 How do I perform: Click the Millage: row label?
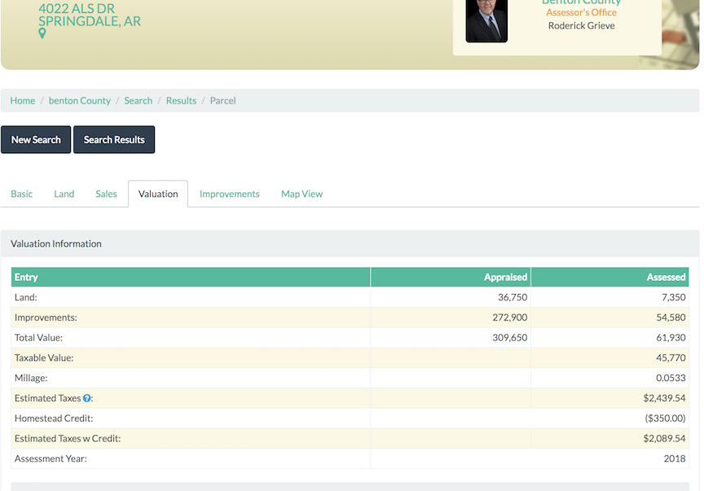pyautogui.click(x=31, y=378)
